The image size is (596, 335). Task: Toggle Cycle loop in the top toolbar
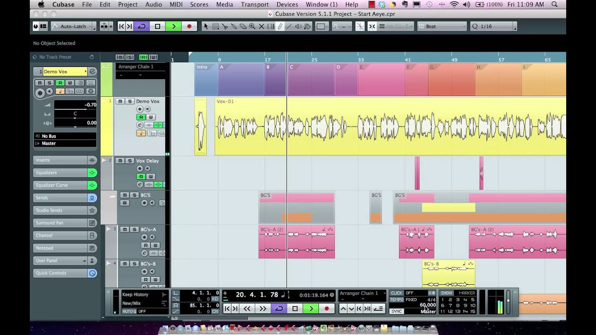142,27
